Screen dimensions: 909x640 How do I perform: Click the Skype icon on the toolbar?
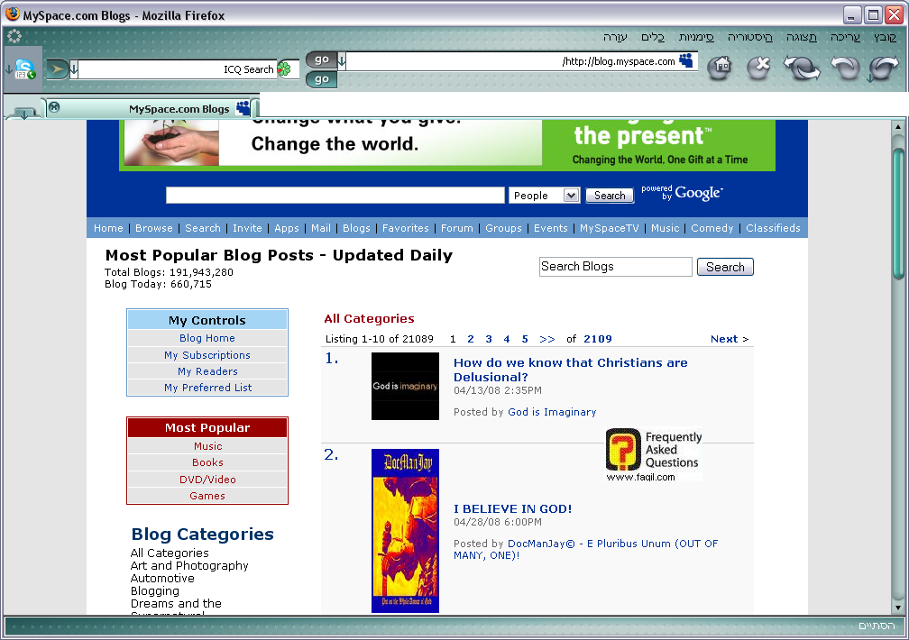[24, 69]
